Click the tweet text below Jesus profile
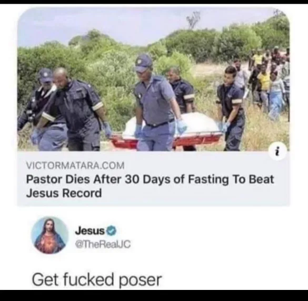Screen dimensions: 308x301 (97, 280)
